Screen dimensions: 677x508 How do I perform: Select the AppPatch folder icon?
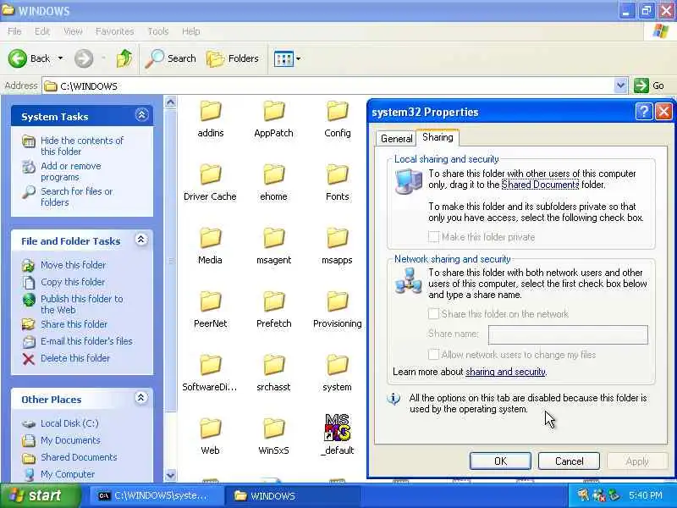(273, 111)
